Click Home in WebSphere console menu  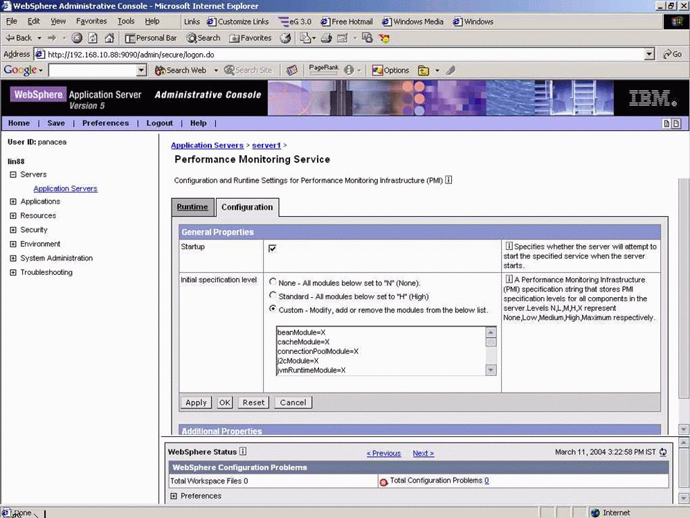(19, 123)
